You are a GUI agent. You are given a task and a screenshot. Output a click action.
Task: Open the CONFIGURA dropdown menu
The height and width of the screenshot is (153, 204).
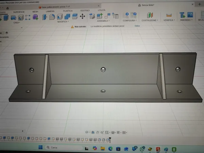tap(130, 20)
